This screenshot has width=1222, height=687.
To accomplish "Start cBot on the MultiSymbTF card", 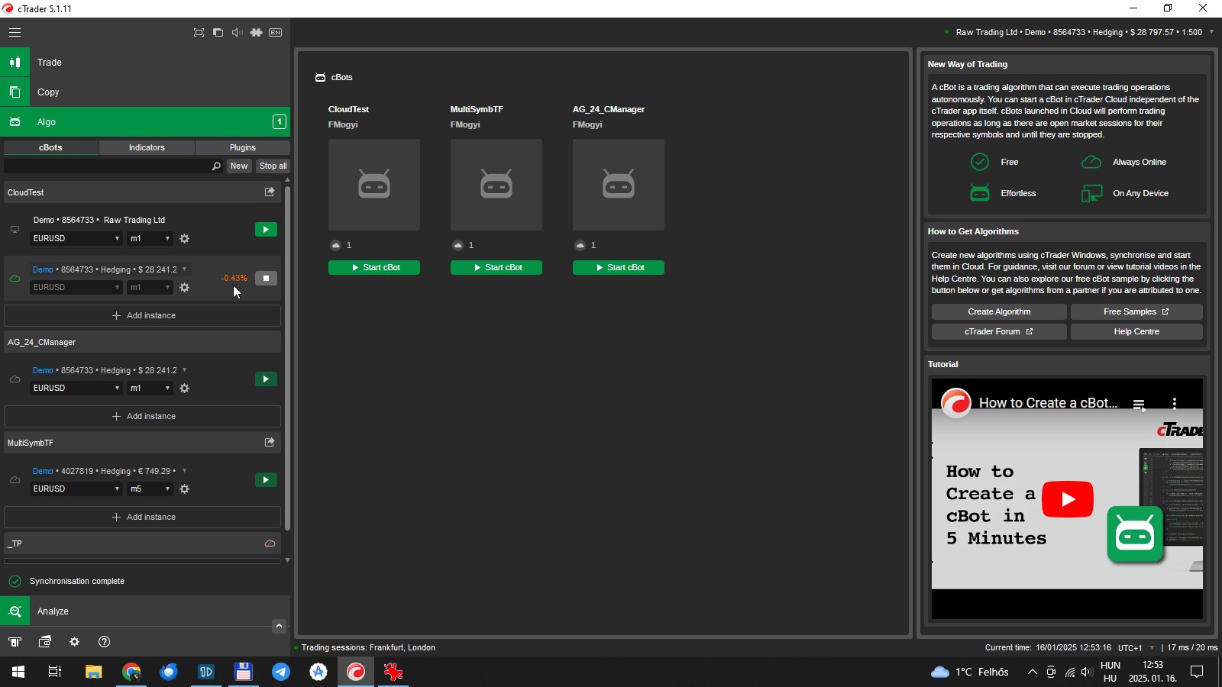I will click(x=496, y=268).
